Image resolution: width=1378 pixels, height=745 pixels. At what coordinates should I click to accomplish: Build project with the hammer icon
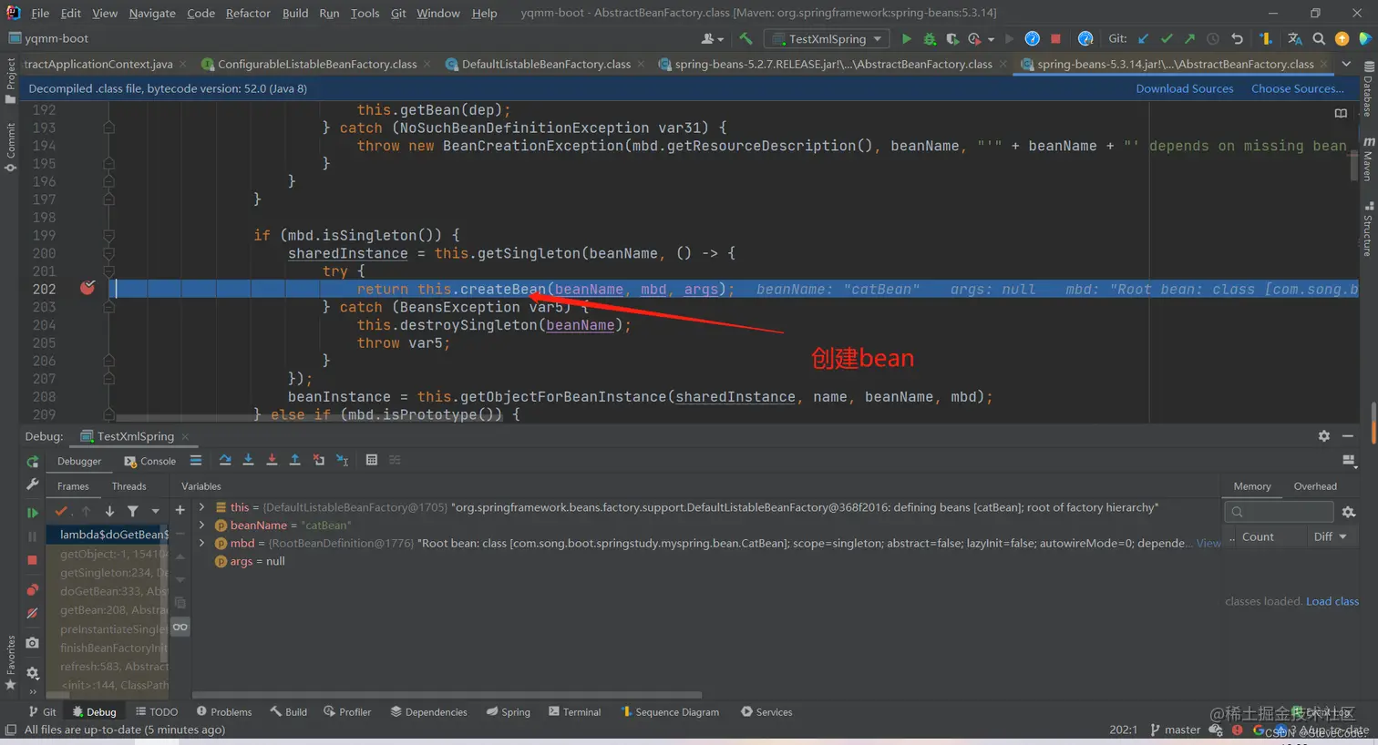746,39
